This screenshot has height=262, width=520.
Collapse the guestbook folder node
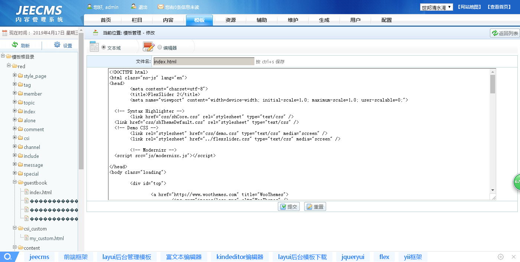click(15, 182)
